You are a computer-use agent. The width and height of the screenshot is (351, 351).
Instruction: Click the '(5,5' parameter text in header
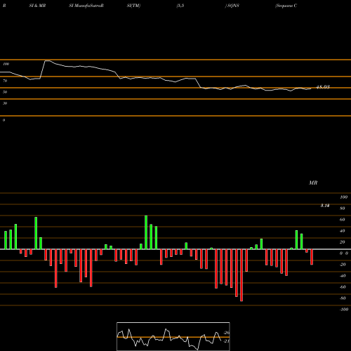pos(180,6)
